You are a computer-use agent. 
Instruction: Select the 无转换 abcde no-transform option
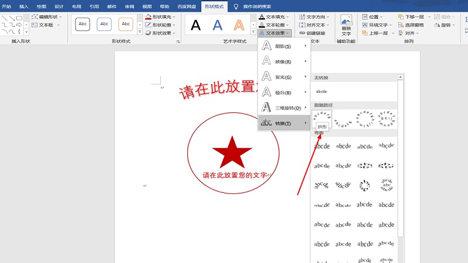click(x=322, y=92)
